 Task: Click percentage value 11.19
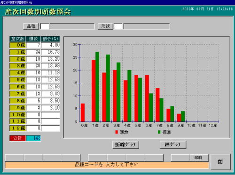[51, 73]
